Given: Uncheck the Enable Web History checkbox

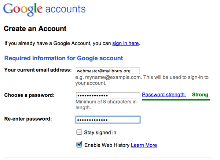Looking at the screenshot, I should 79,145.
